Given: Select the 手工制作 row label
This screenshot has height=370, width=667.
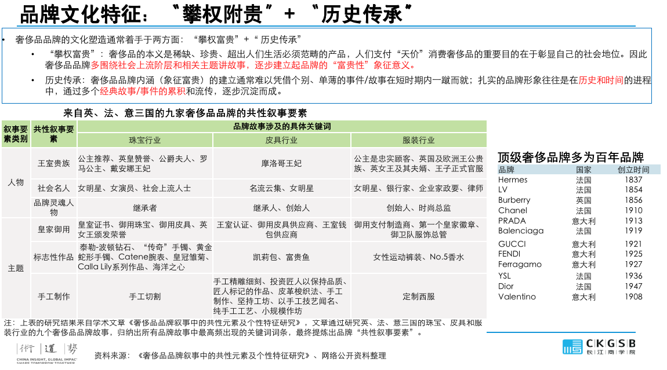Looking at the screenshot, I should 53,296.
